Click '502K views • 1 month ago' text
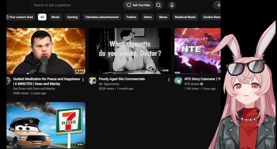This screenshot has width=277, height=149. [x=116, y=88]
